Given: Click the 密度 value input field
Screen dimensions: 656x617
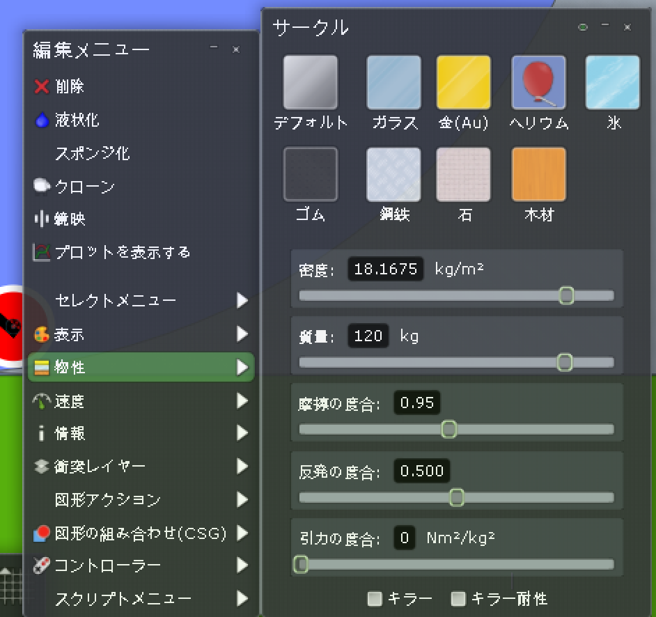Looking at the screenshot, I should click(385, 269).
